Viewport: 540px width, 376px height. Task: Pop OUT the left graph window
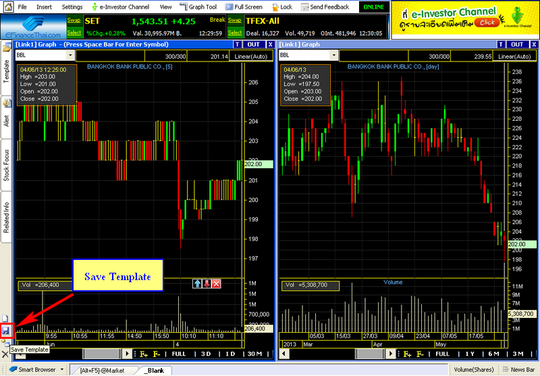(254, 45)
